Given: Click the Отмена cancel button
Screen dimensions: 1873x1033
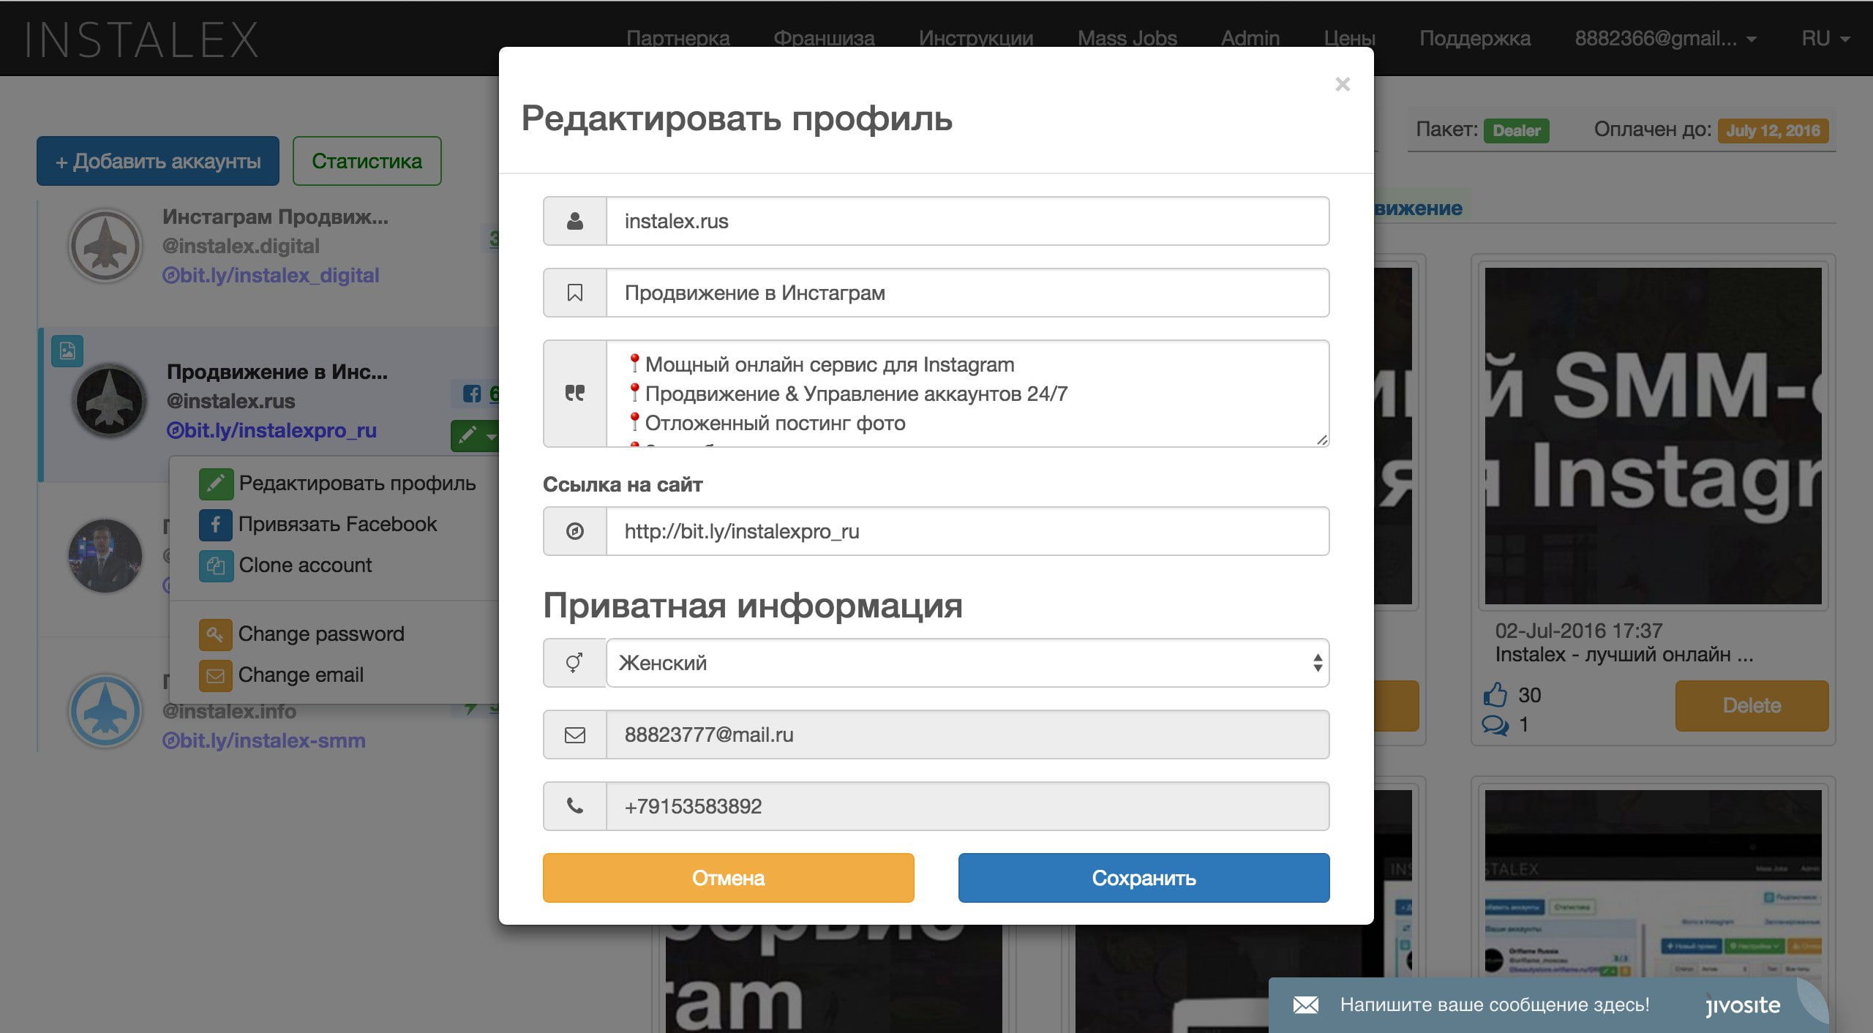Looking at the screenshot, I should coord(728,877).
